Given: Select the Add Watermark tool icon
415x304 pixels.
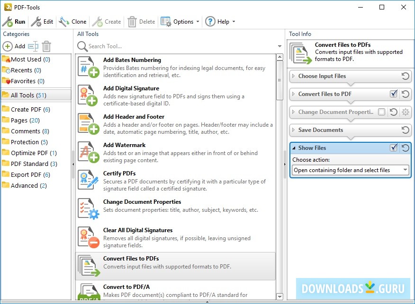Looking at the screenshot, I should (89, 152).
